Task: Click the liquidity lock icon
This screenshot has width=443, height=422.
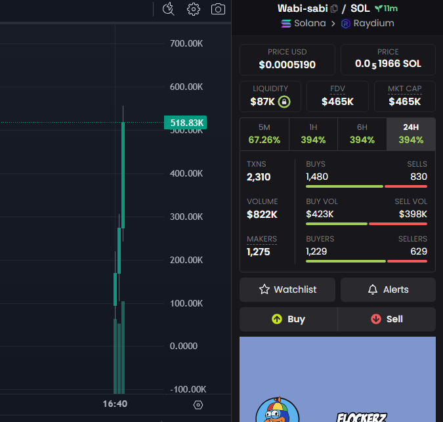Action: click(x=284, y=102)
